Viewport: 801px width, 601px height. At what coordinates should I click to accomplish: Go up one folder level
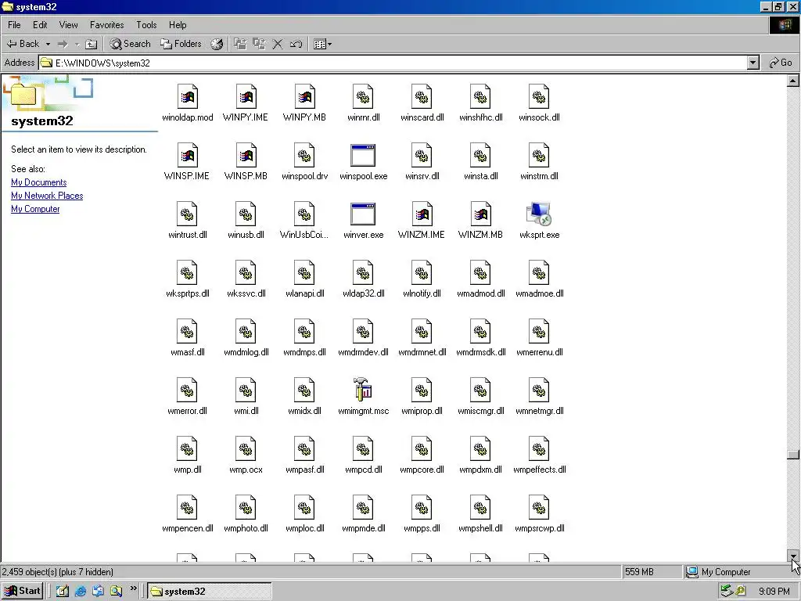(91, 44)
